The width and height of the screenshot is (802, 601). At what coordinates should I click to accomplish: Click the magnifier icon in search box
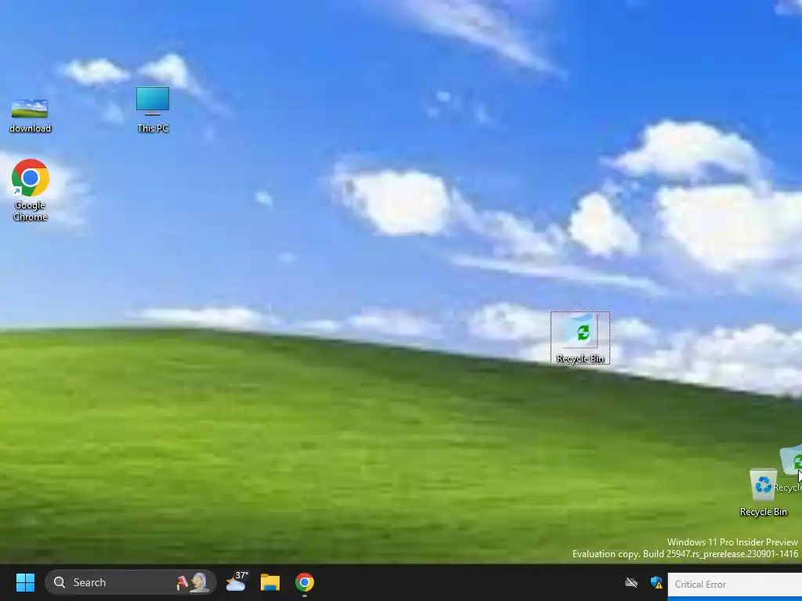click(60, 582)
